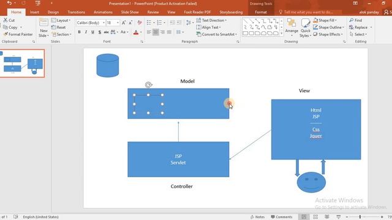Switch to Slide Sorter view

tap(315, 217)
